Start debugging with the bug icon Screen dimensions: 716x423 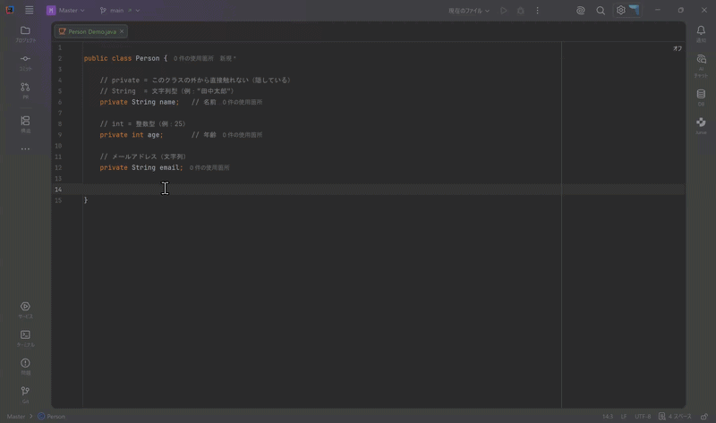[521, 11]
